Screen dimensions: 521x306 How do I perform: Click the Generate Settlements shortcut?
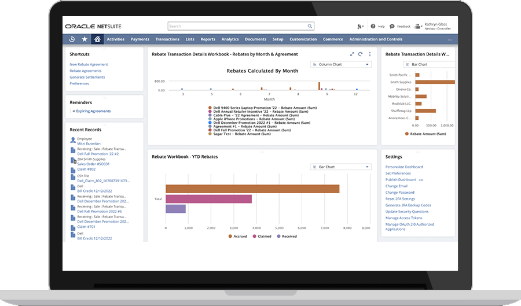(87, 77)
